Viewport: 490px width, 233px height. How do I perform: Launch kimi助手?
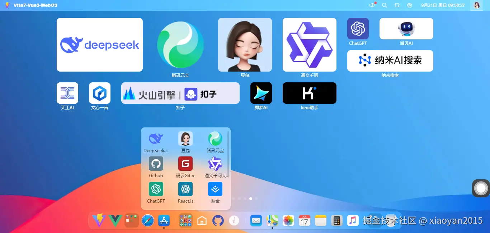coord(309,92)
